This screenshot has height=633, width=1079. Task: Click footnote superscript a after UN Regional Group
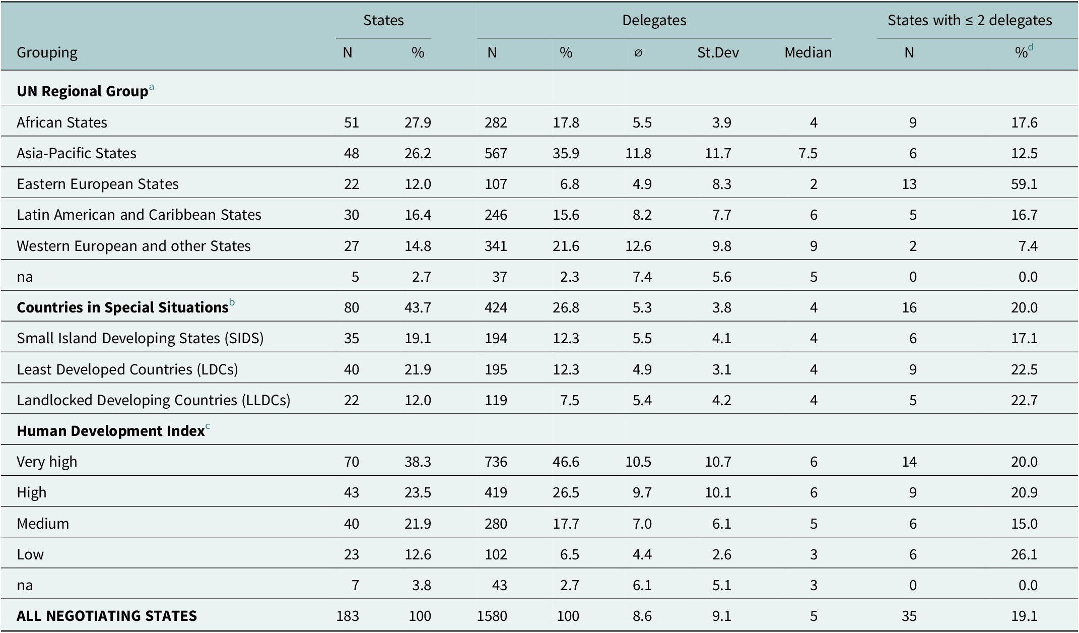151,87
